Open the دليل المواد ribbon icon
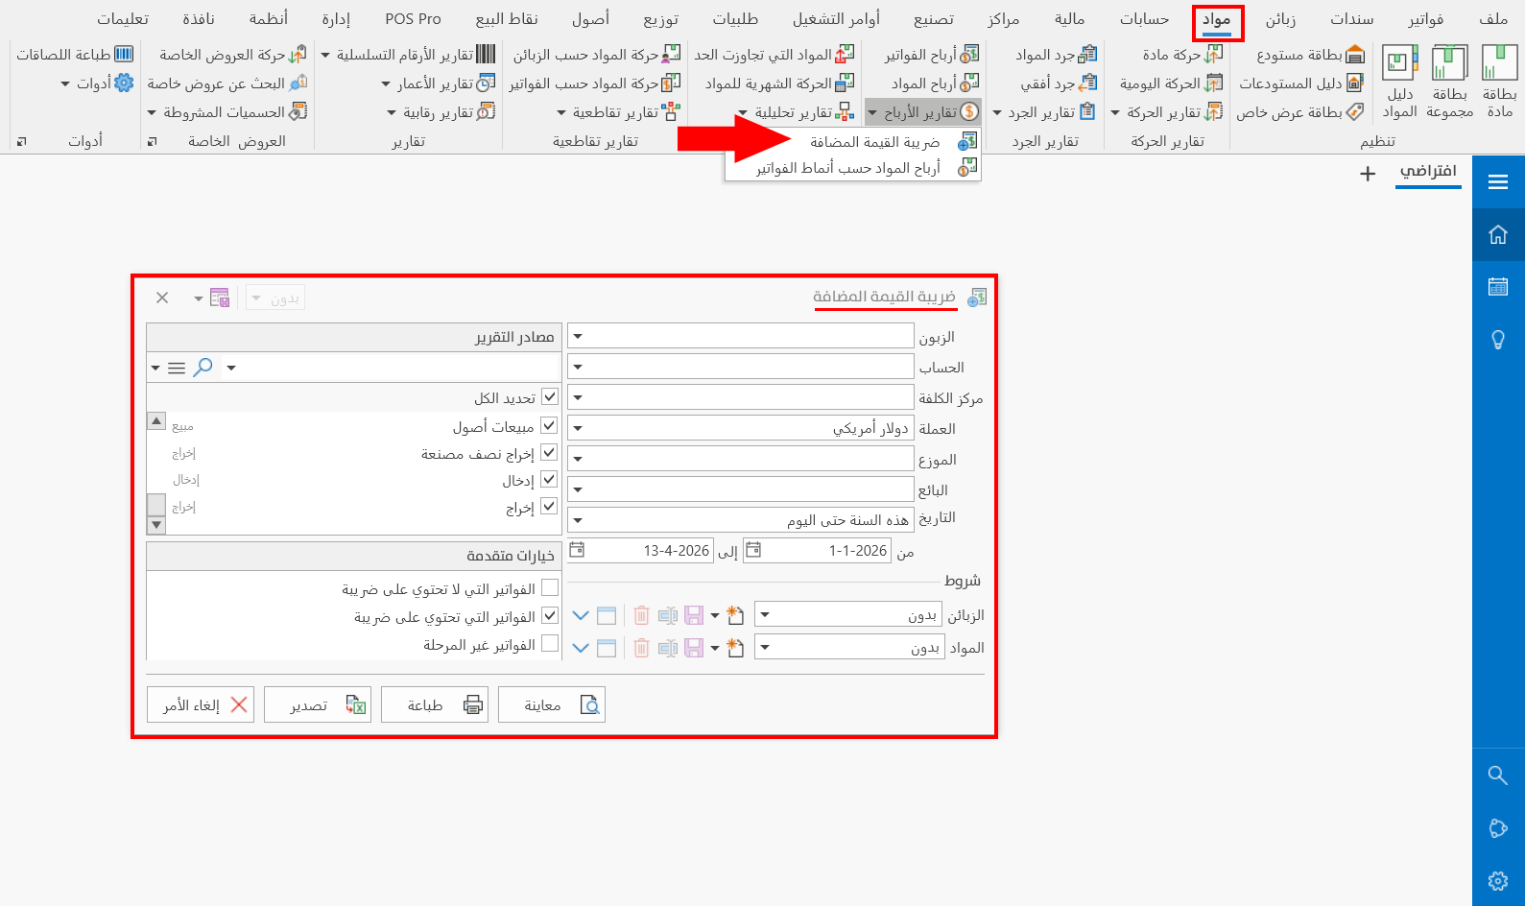The image size is (1525, 906). [x=1399, y=81]
